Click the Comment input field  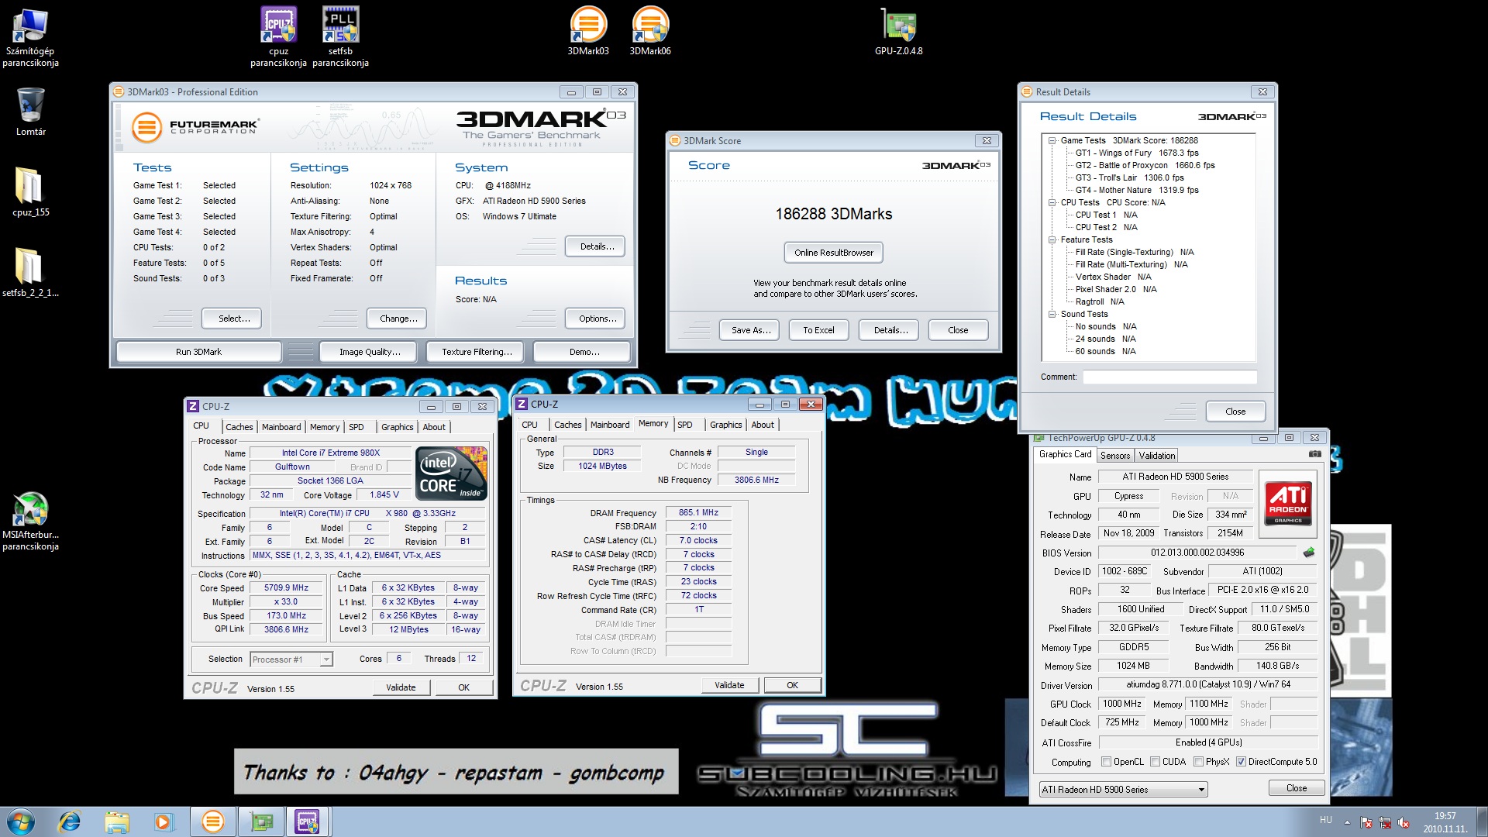[x=1169, y=377]
